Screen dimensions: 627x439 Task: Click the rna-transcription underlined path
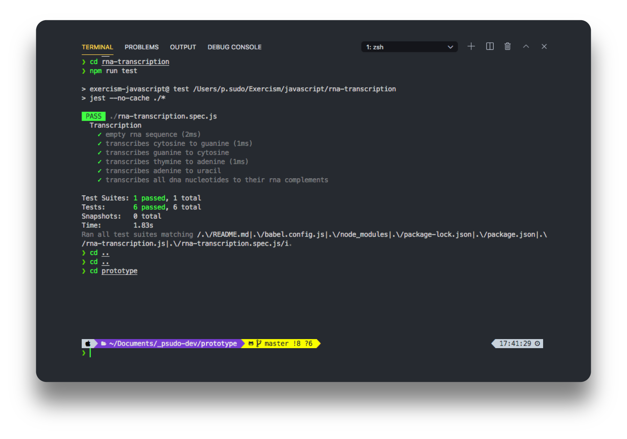135,62
